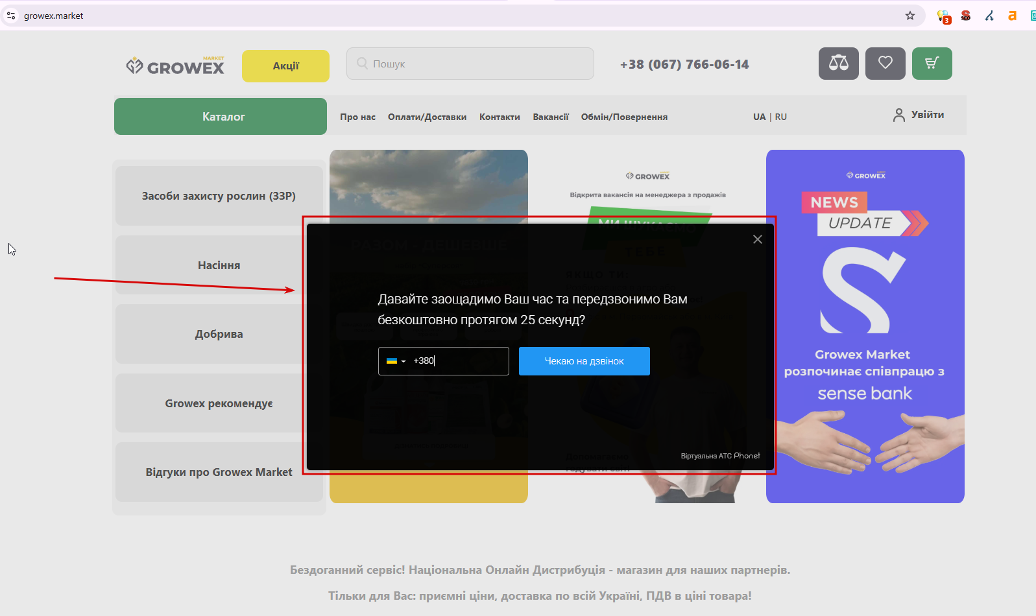Open the red S browser extension
The height and width of the screenshot is (616, 1036).
click(966, 16)
